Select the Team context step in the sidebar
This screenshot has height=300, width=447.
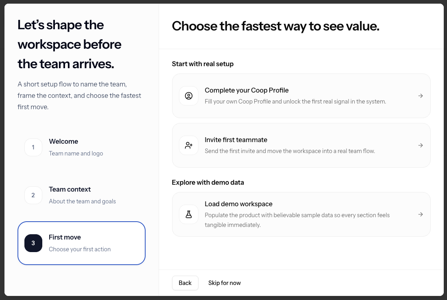pos(81,195)
